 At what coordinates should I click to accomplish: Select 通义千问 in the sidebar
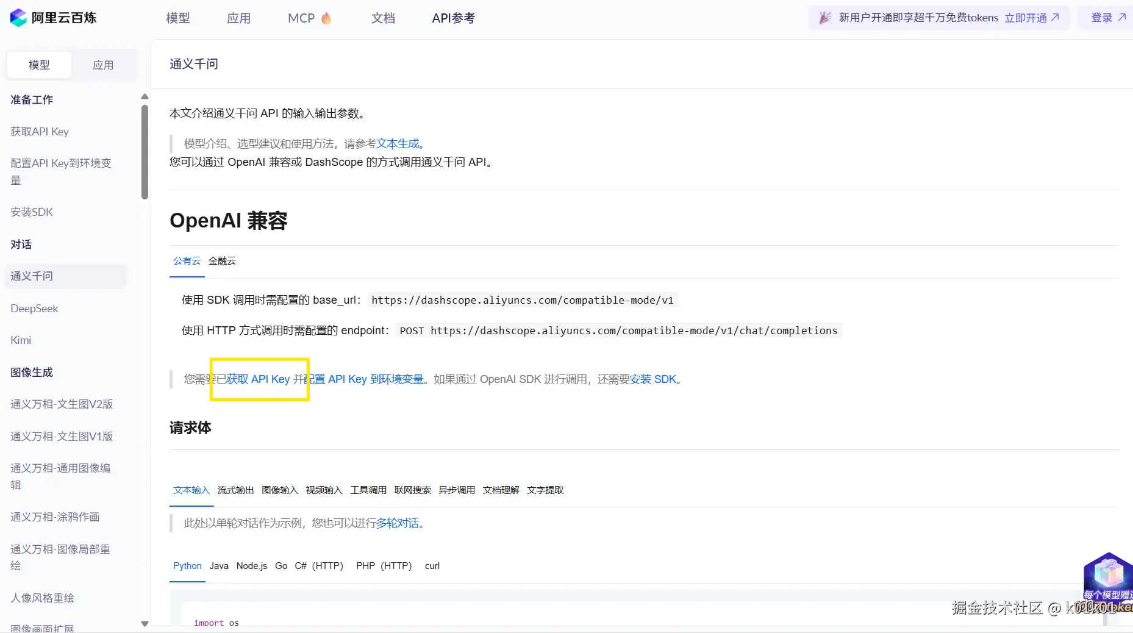pos(66,276)
